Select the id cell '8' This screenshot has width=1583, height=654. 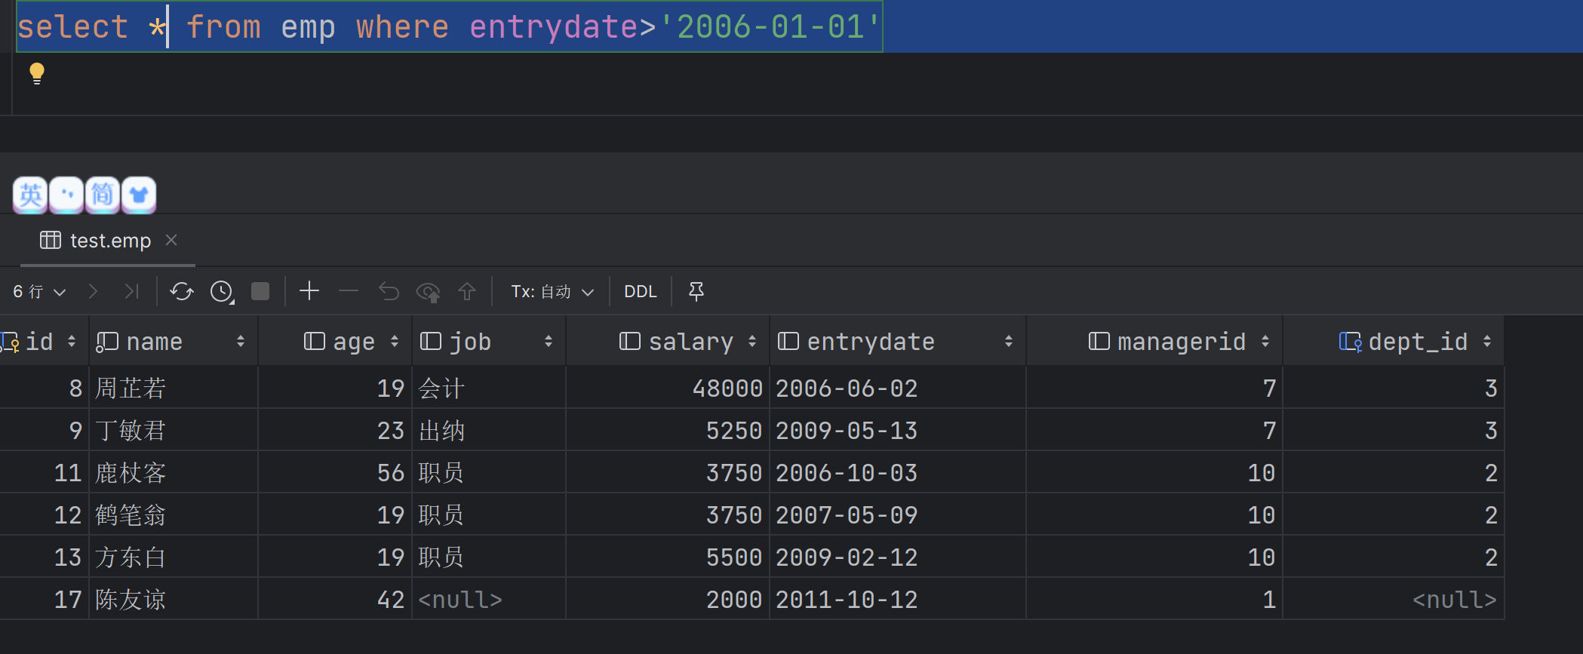[x=44, y=388]
